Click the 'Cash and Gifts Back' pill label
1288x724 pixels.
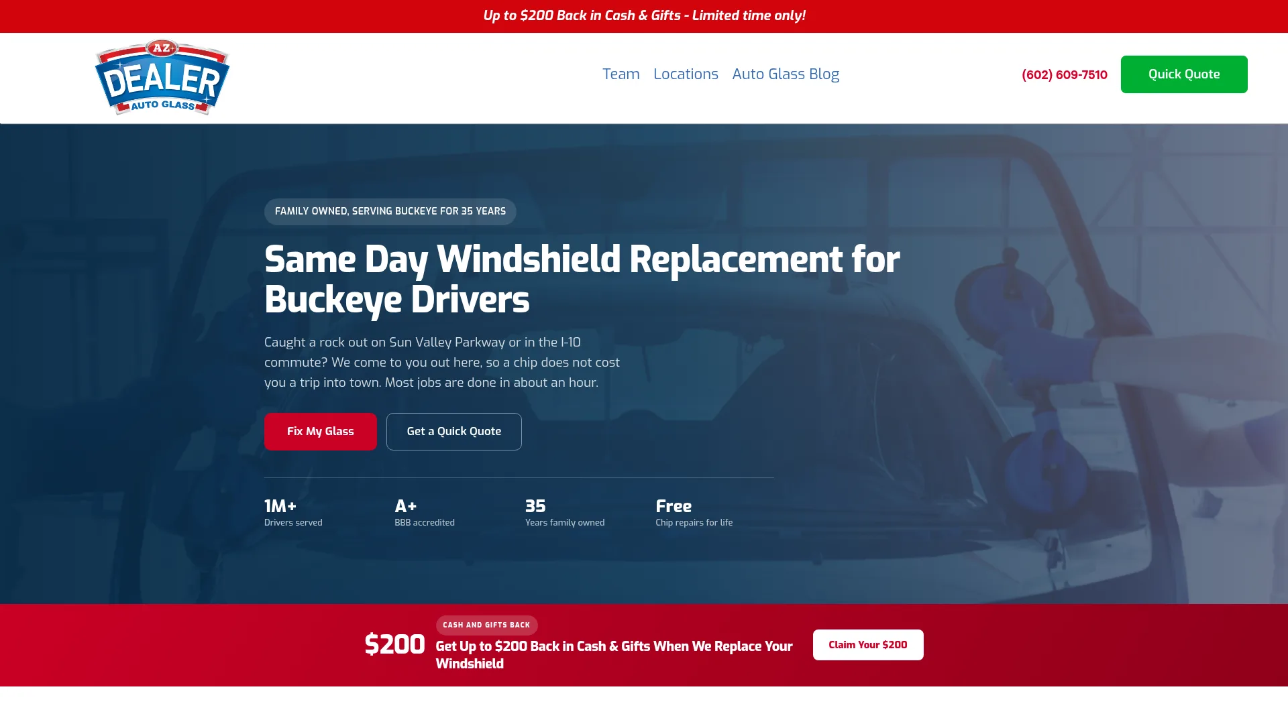486,625
